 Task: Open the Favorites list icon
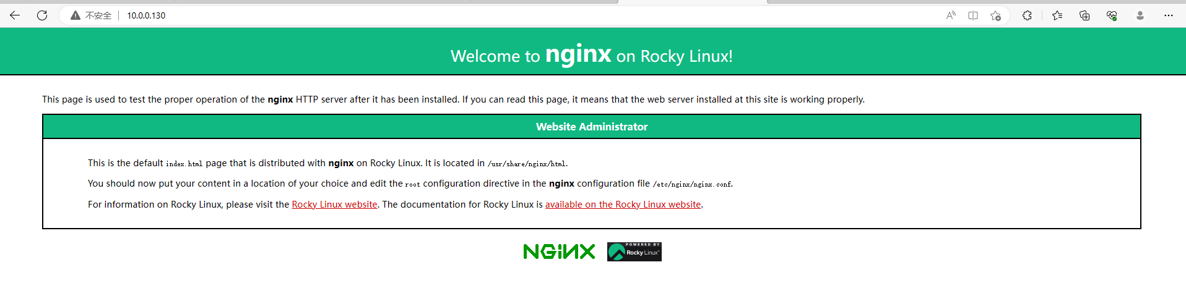pyautogui.click(x=1057, y=15)
